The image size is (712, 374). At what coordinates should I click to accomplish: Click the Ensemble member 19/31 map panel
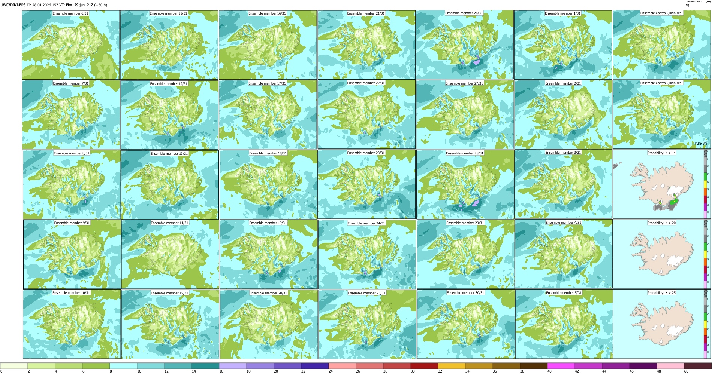268,254
